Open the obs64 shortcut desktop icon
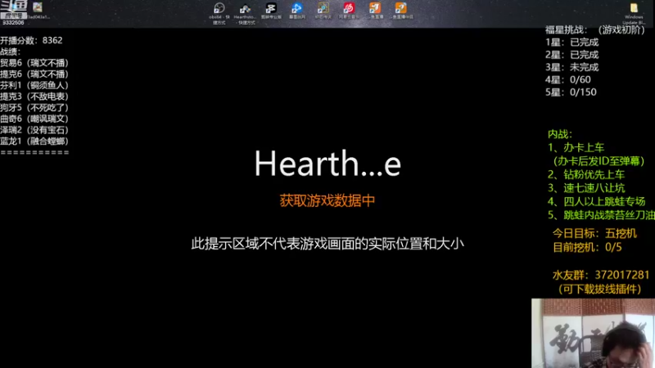The height and width of the screenshot is (368, 655). pos(219,13)
